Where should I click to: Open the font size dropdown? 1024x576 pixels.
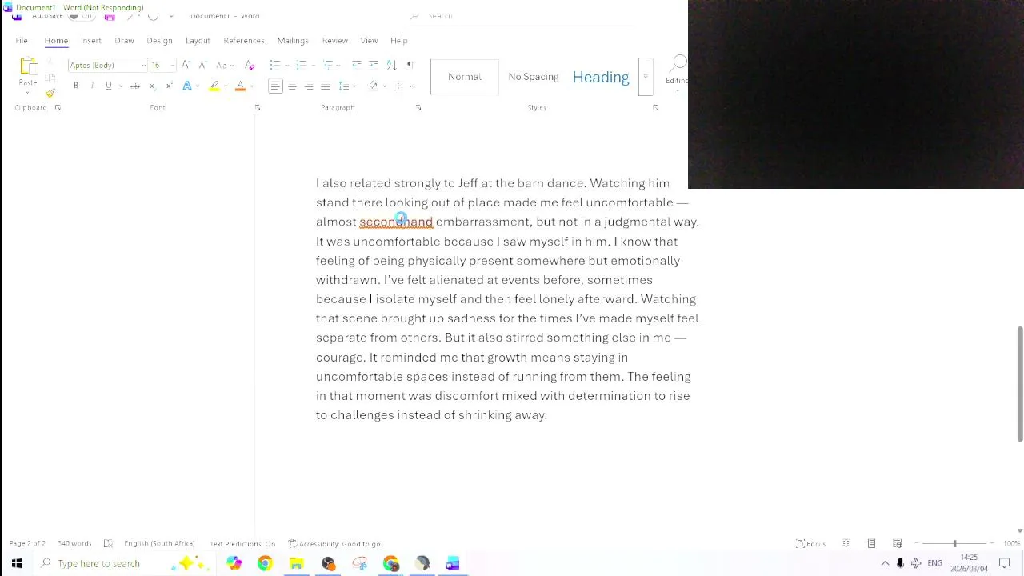click(x=172, y=66)
